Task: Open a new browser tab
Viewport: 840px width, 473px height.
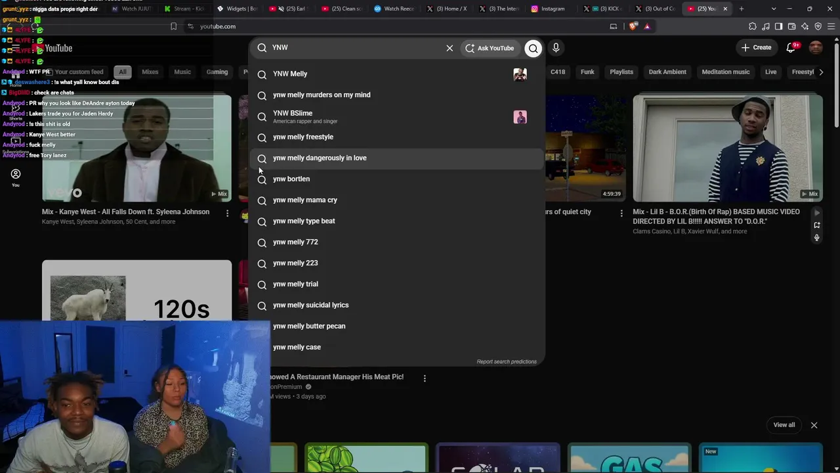Action: 742,9
